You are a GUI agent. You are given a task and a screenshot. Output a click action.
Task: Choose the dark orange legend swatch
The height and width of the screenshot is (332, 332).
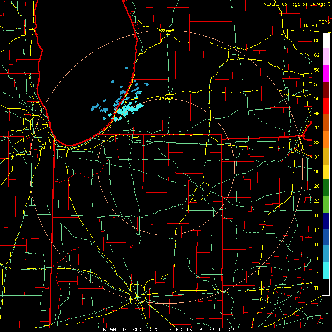[326, 122]
